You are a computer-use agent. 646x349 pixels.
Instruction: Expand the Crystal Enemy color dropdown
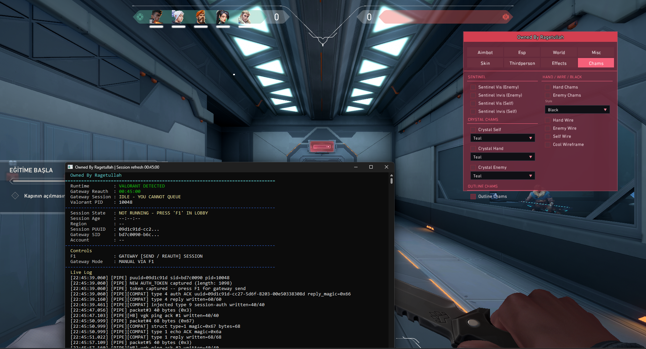click(502, 176)
